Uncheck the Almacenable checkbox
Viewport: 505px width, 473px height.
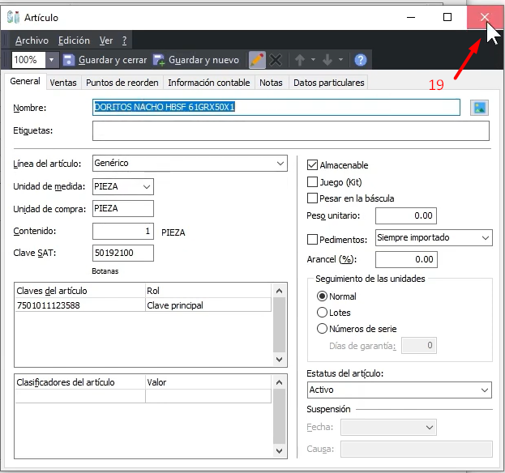click(313, 164)
